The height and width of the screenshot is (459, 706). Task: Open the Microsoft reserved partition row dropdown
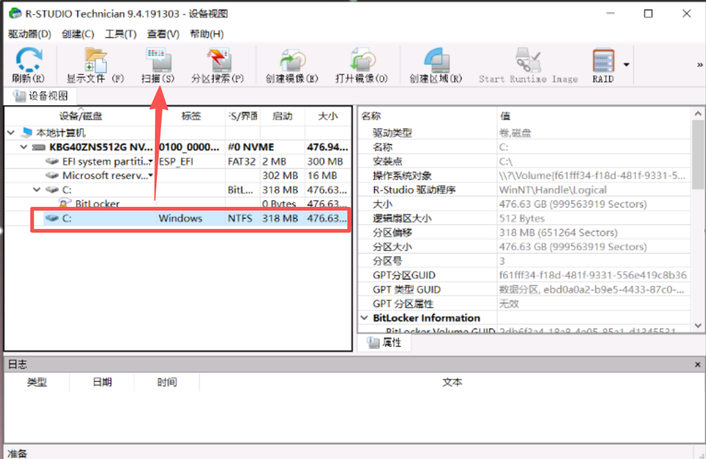point(150,175)
